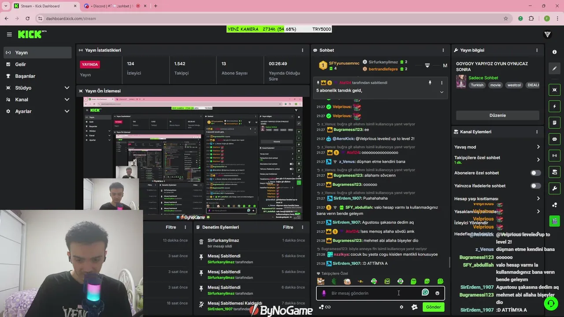Screen dimensions: 564x317
Task: Bookmark this page with star icon
Action: (x=506, y=18)
